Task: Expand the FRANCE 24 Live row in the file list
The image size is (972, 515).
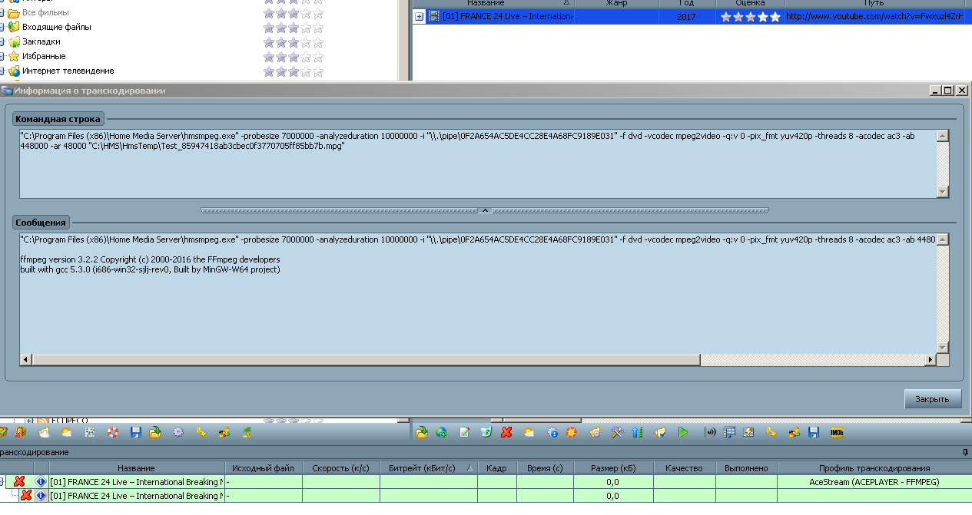Action: [420, 17]
